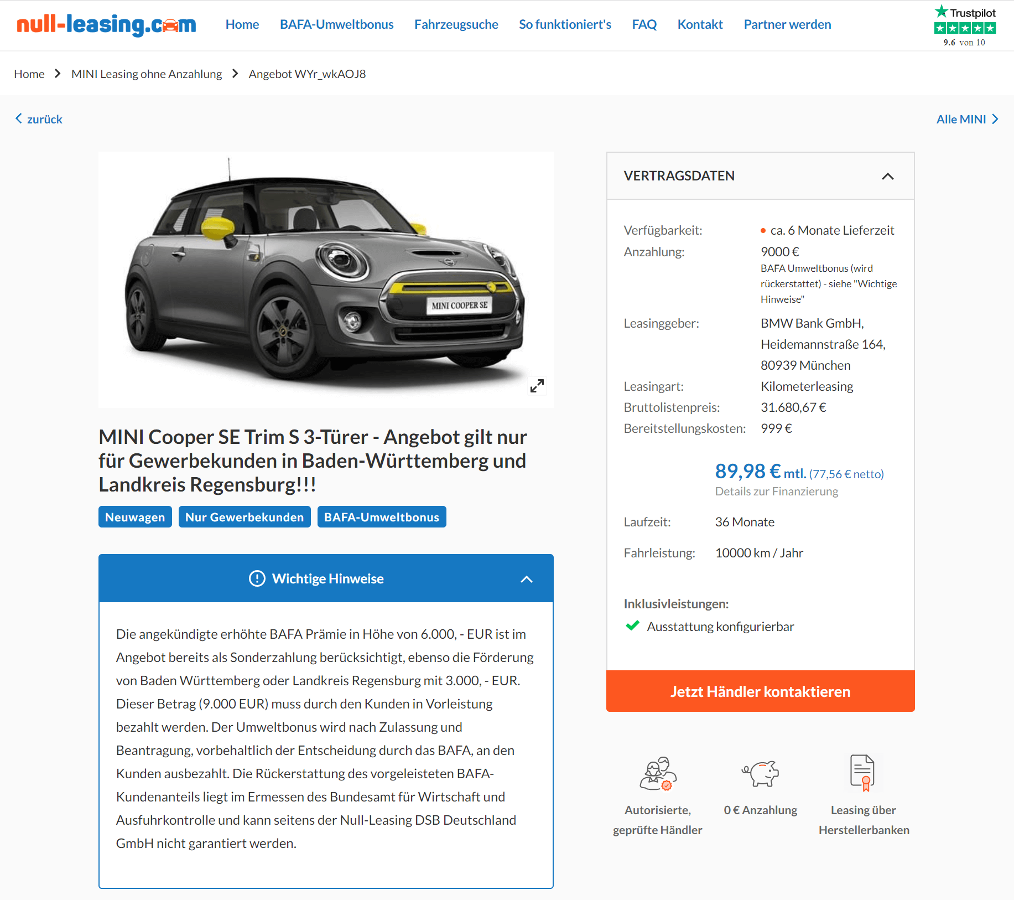
Task: Open the Fahrzeugsuche menu item
Action: (x=456, y=24)
